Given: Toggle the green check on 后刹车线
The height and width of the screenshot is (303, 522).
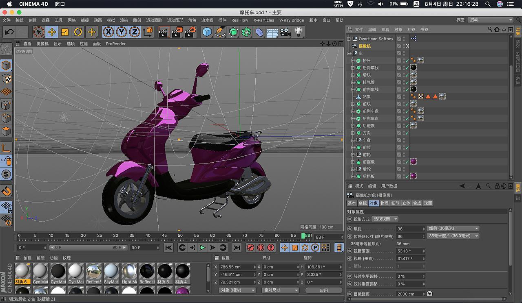Looking at the screenshot, I should [x=407, y=68].
